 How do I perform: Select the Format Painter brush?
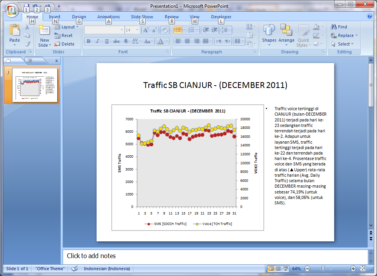coord(27,44)
